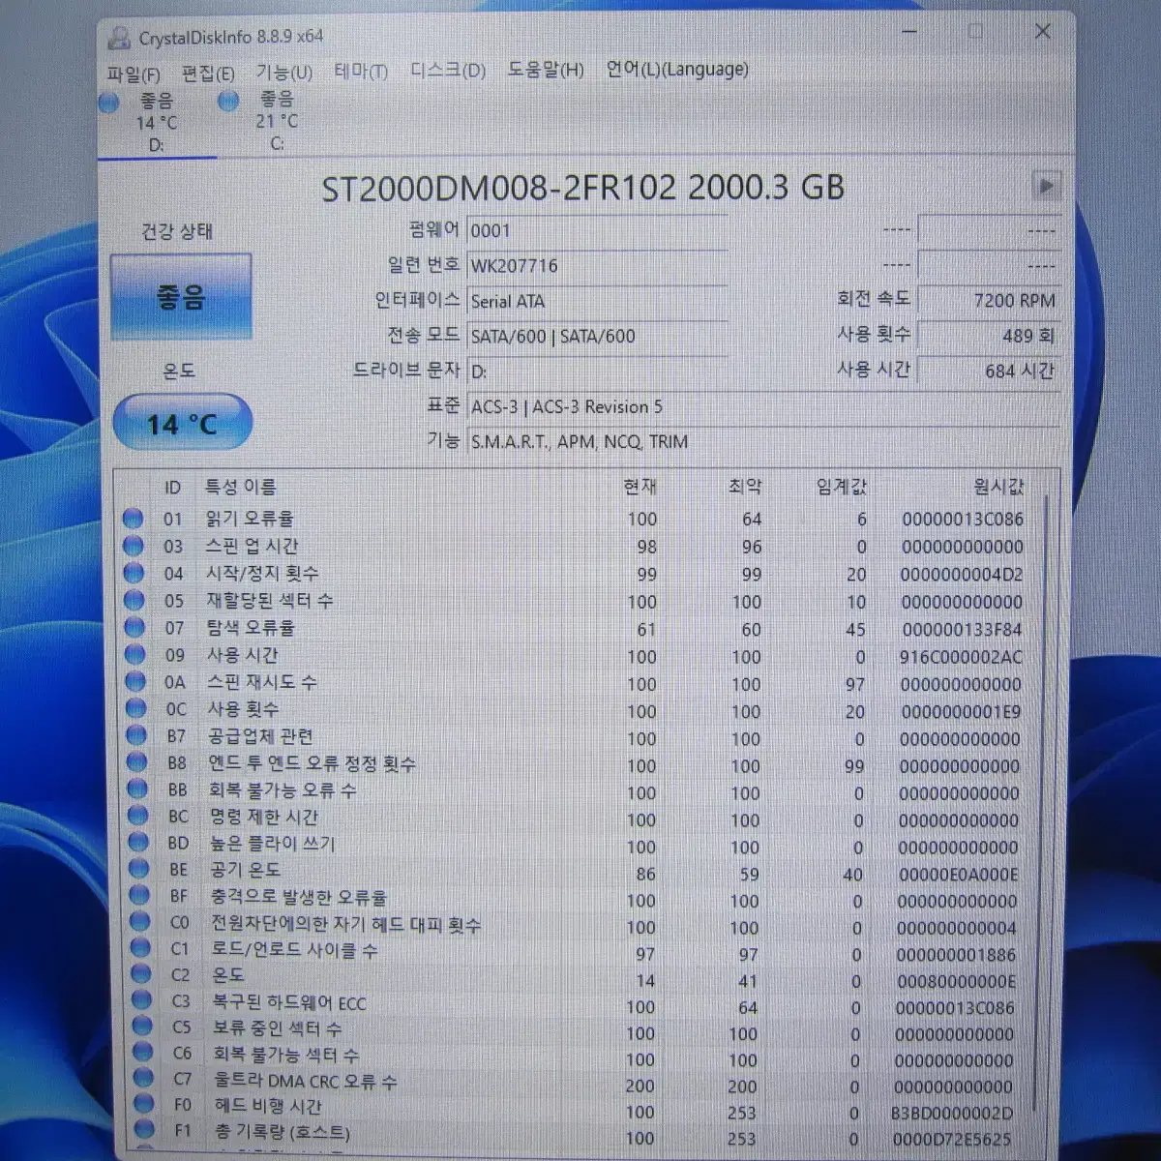Click the 원시값 column header
Image resolution: width=1161 pixels, height=1161 pixels.
[997, 486]
